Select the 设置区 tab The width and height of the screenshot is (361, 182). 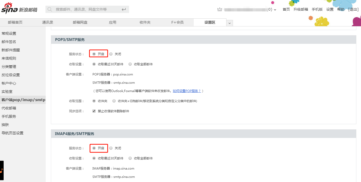(x=210, y=22)
